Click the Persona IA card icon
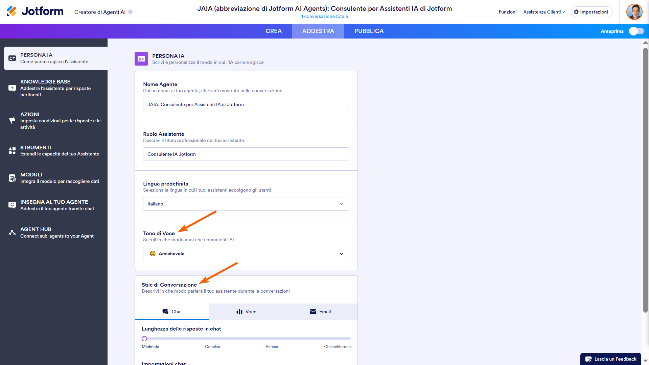This screenshot has width=649, height=365. click(x=141, y=58)
